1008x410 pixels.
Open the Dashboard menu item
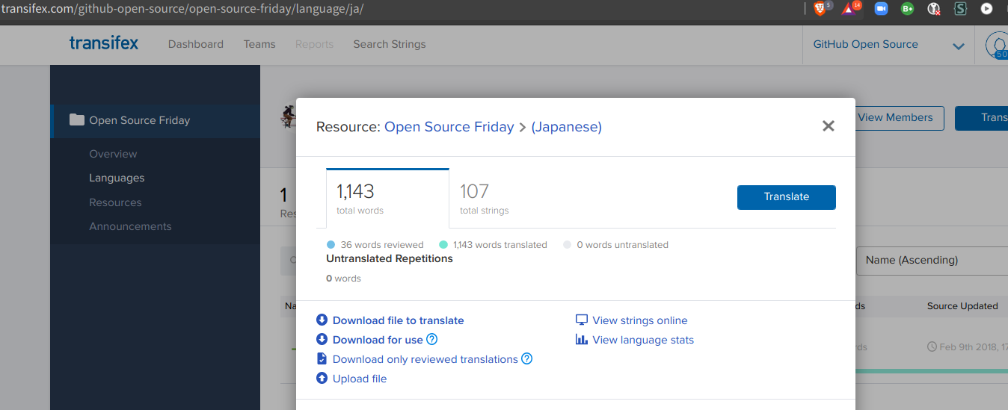coord(196,44)
